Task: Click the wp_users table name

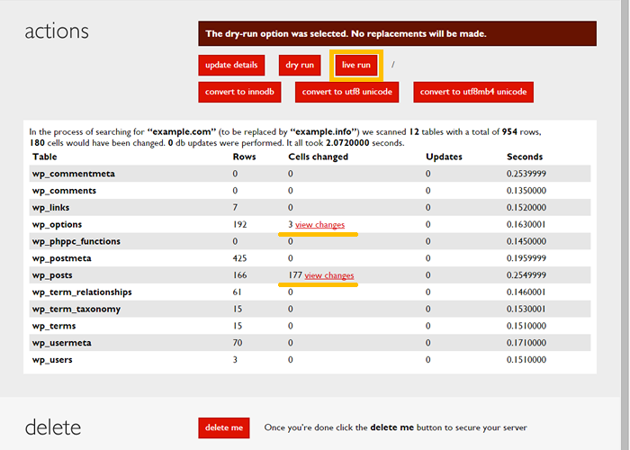Action: pos(53,360)
